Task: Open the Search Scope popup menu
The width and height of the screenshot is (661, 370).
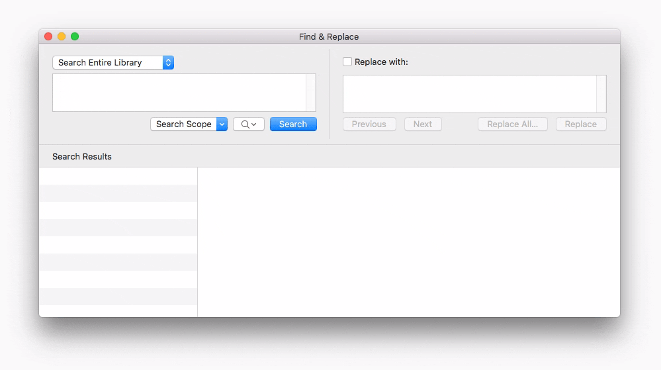Action: (x=189, y=124)
